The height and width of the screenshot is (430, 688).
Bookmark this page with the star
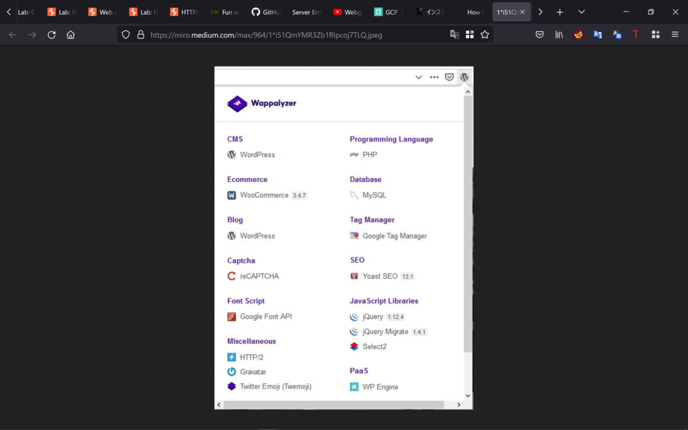pyautogui.click(x=485, y=35)
